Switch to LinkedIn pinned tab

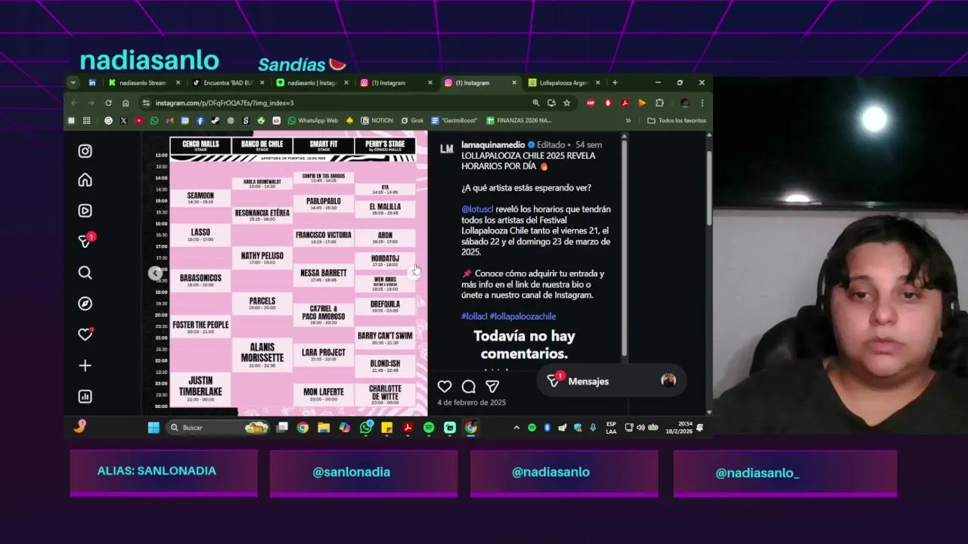point(92,82)
